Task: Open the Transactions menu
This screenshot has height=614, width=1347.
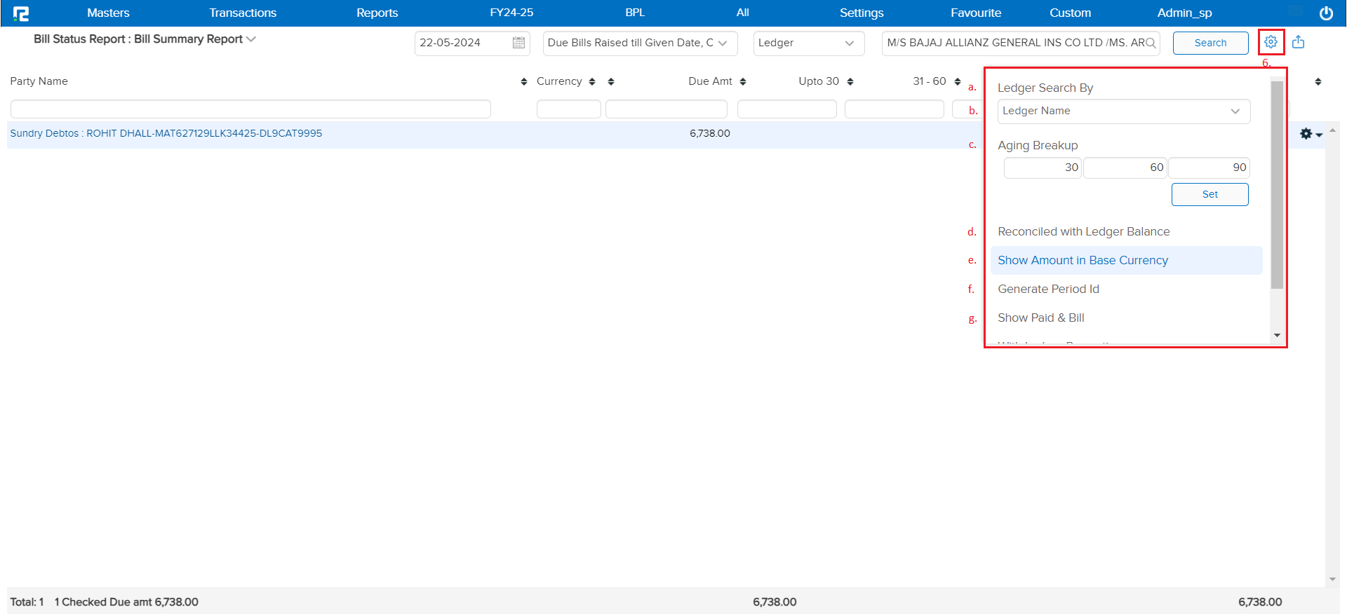Action: tap(243, 13)
